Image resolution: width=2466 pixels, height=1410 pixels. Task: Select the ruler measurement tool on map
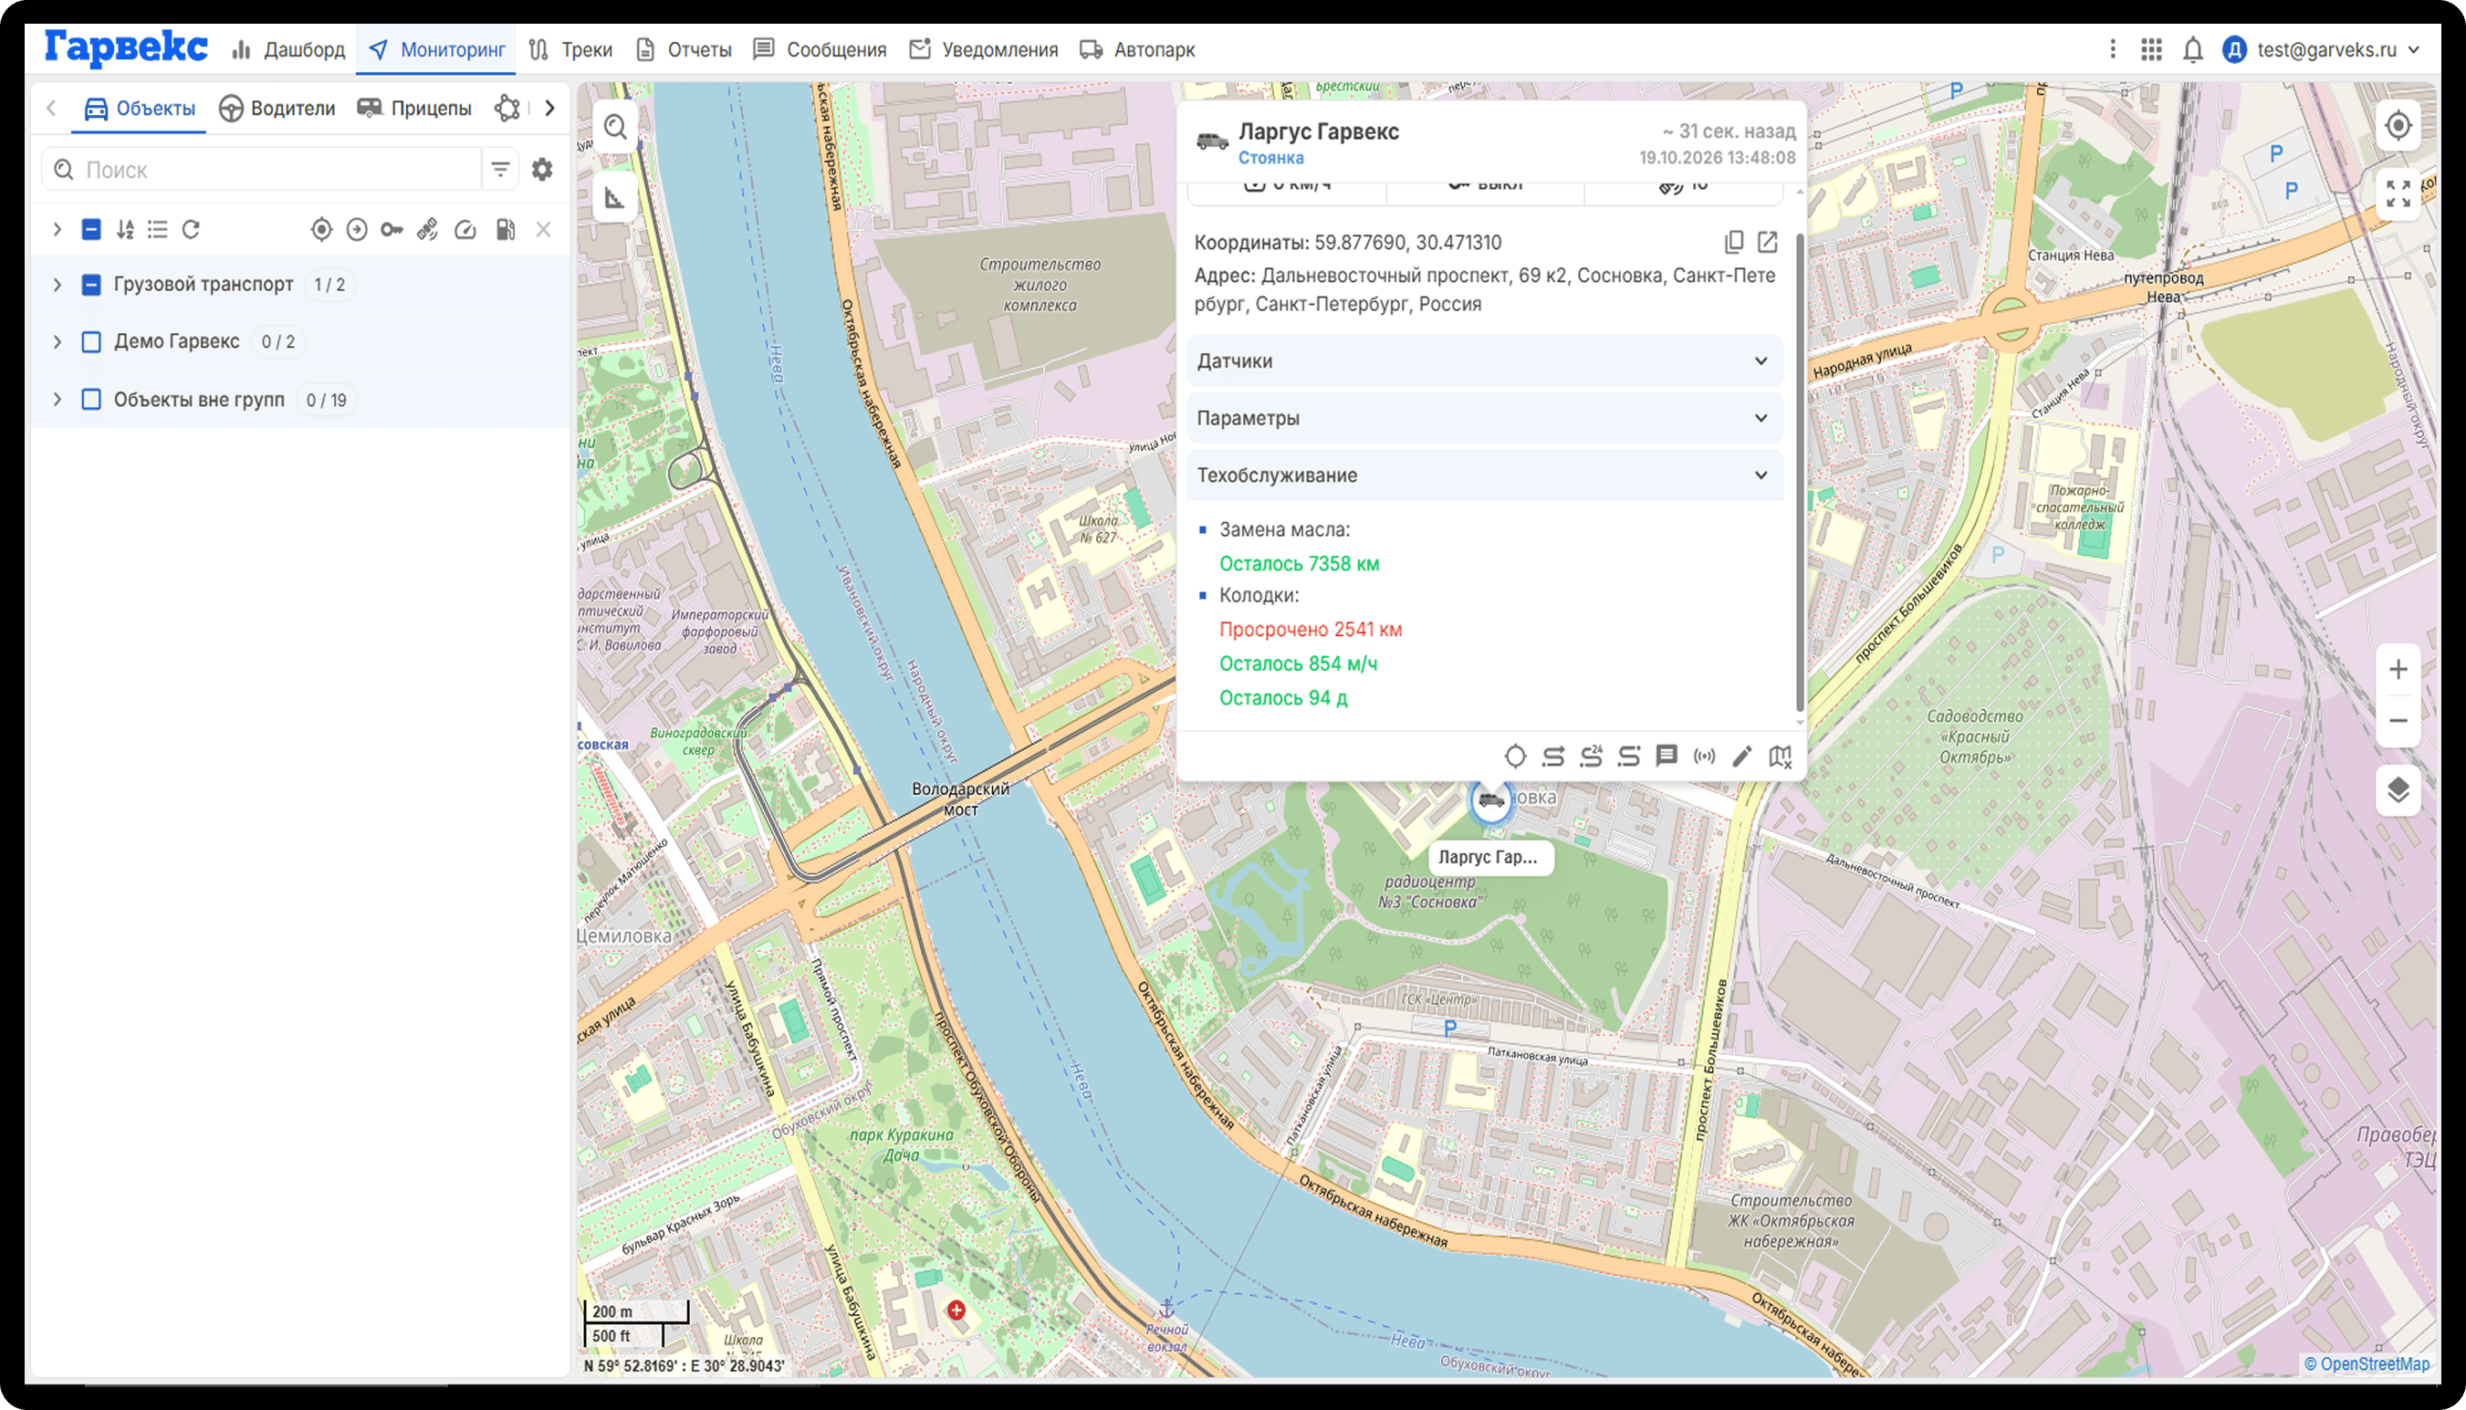point(615,199)
